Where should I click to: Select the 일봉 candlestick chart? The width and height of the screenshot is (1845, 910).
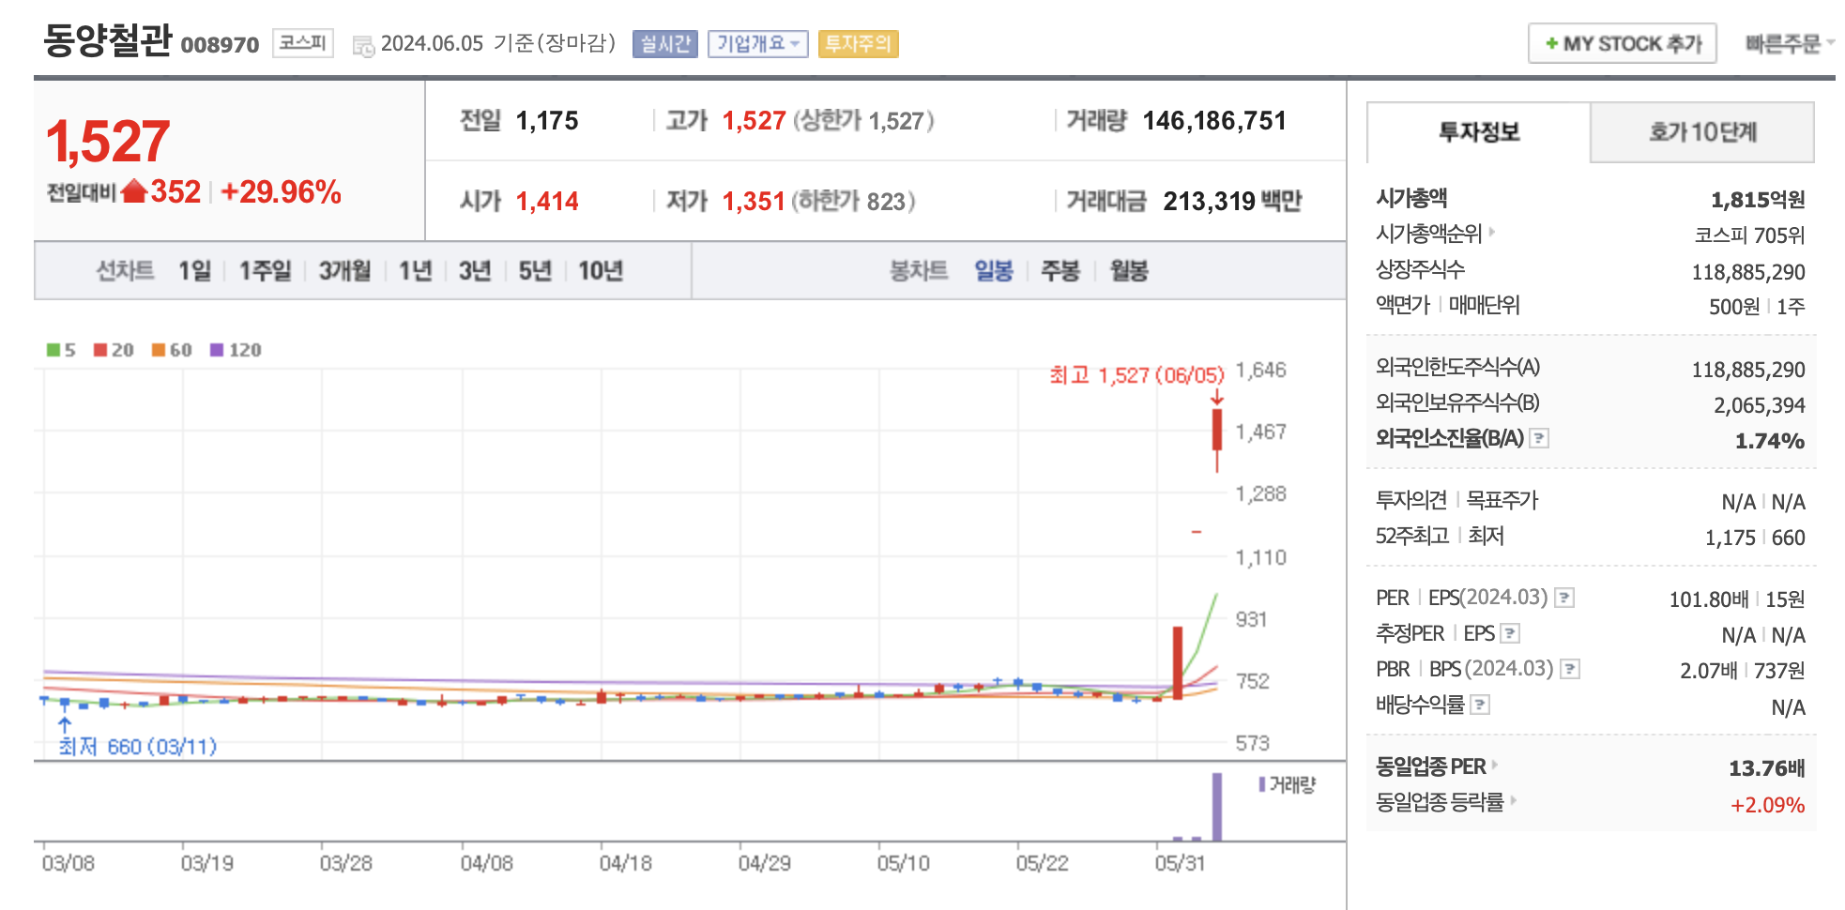pyautogui.click(x=994, y=271)
